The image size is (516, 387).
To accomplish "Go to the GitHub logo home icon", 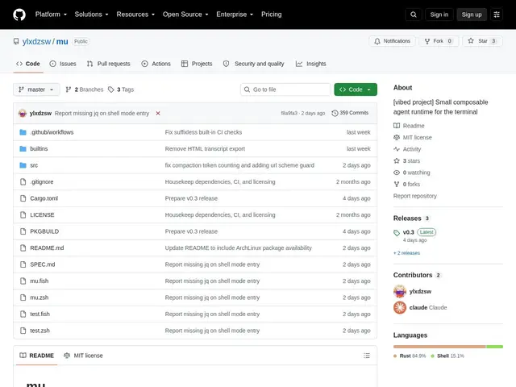I will [19, 15].
